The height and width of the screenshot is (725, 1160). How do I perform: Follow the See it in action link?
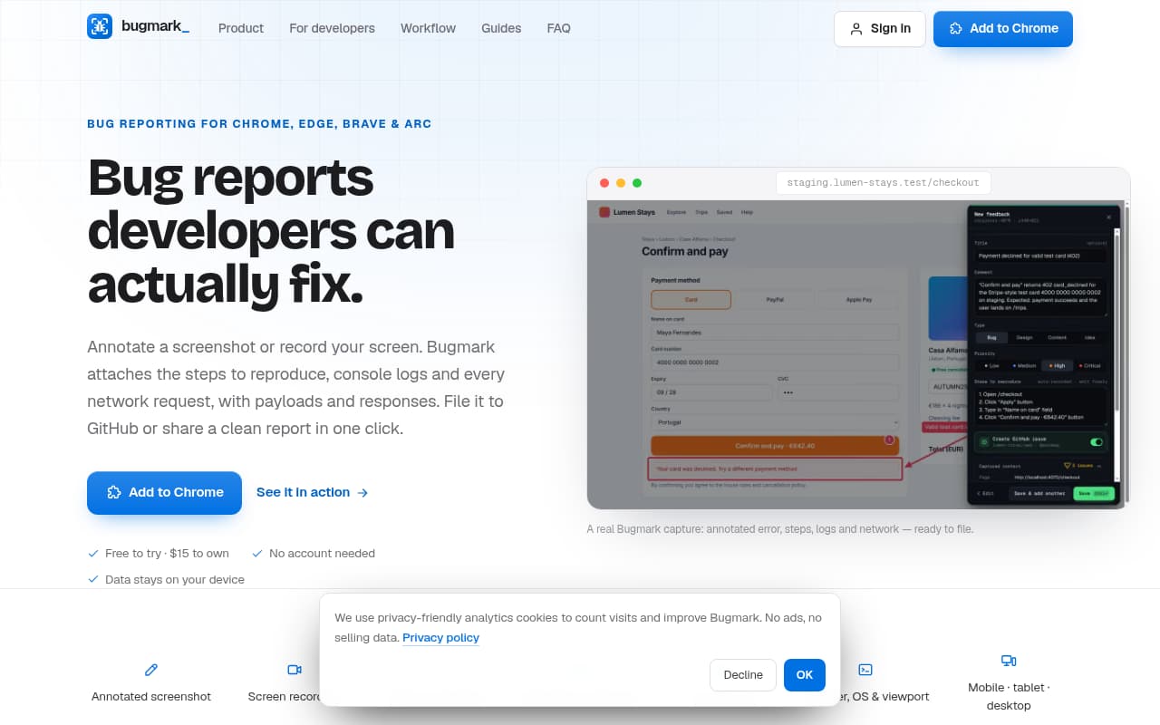click(x=313, y=493)
